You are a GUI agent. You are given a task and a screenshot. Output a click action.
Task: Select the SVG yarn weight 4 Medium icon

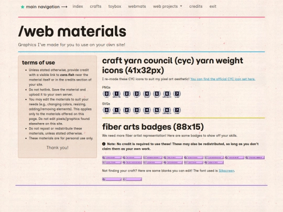coord(147,110)
